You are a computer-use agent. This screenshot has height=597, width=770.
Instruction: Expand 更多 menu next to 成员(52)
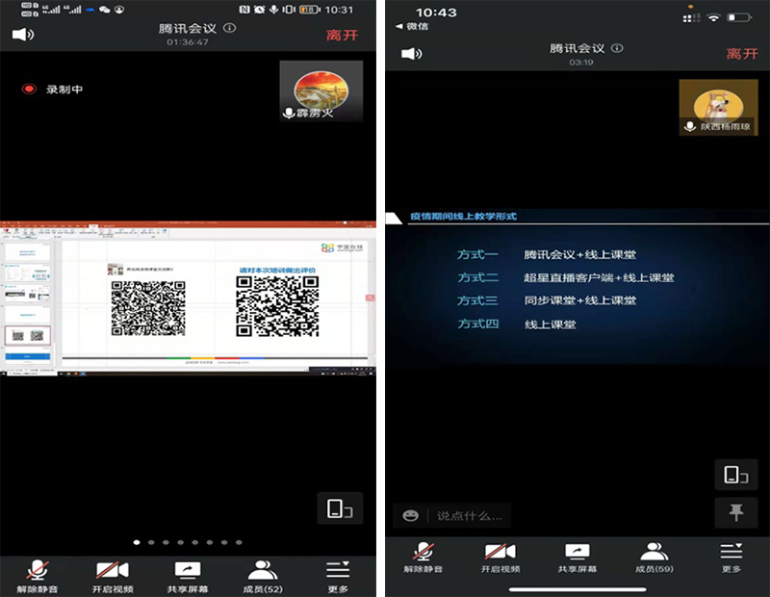point(337,575)
